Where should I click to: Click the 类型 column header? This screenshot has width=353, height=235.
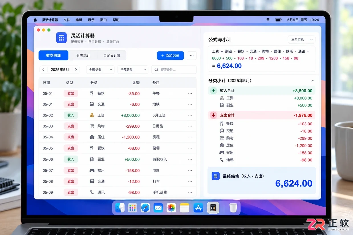pyautogui.click(x=70, y=83)
